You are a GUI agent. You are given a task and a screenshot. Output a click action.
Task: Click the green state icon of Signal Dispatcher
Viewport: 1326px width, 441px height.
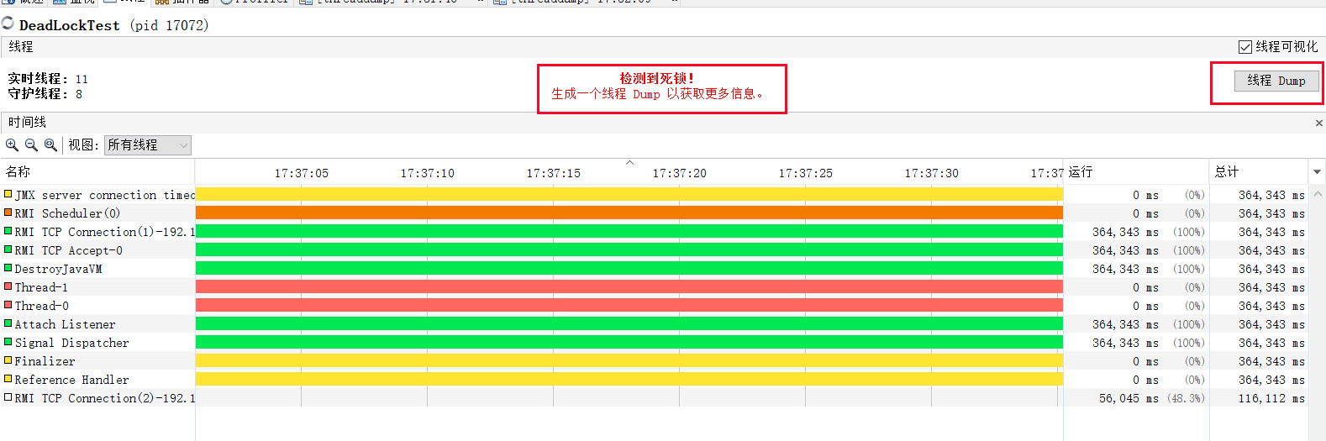point(8,342)
